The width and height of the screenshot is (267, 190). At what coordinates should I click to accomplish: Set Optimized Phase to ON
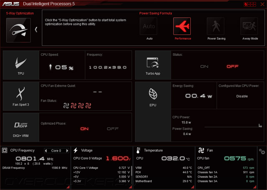pyautogui.click(x=84, y=129)
